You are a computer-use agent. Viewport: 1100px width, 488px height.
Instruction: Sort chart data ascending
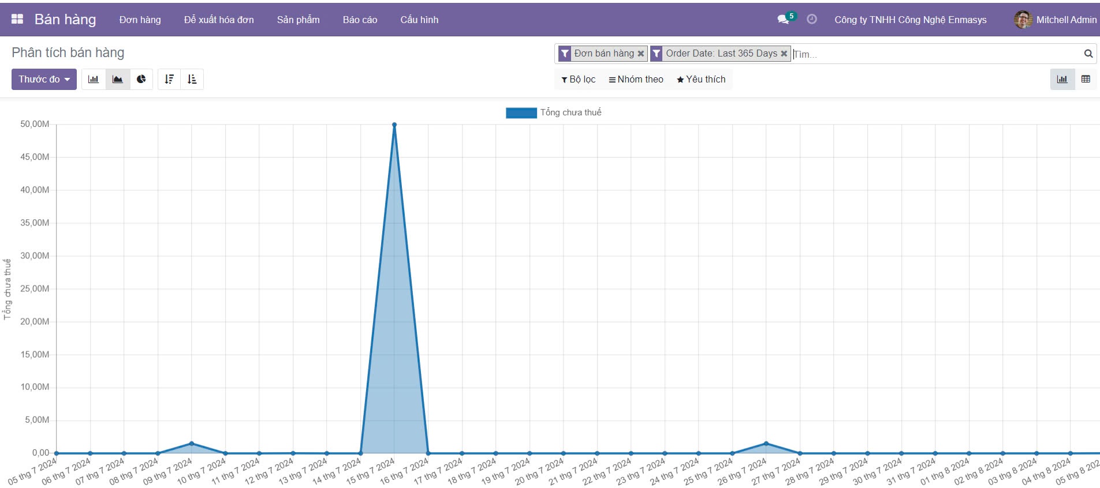tap(192, 79)
